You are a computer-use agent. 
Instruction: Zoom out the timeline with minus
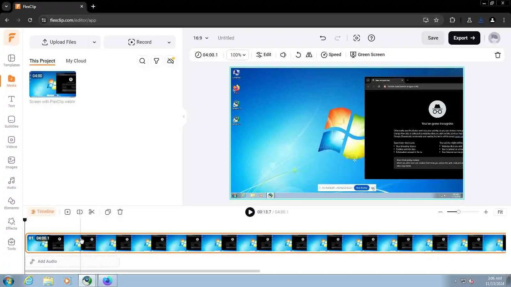point(440,212)
